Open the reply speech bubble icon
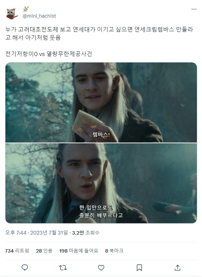 point(25,267)
